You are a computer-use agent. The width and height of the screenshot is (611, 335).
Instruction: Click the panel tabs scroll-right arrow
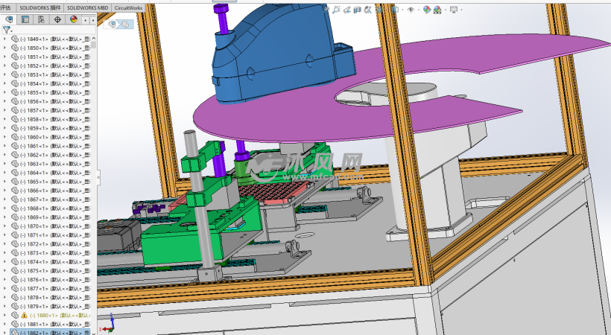click(92, 19)
